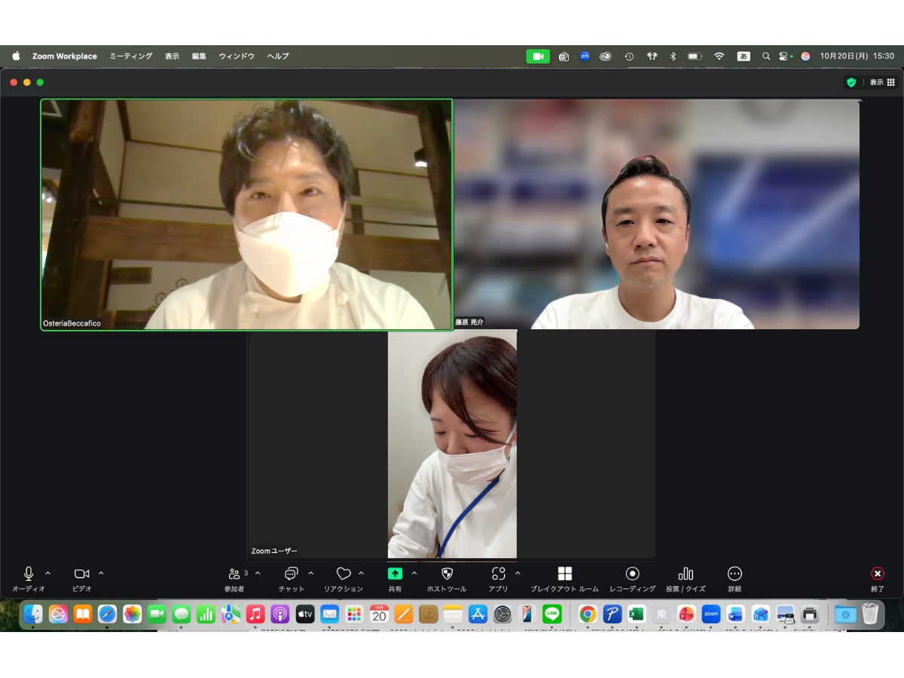Click the green 共有 share screen icon
Viewport: 904px width, 678px height.
[395, 574]
